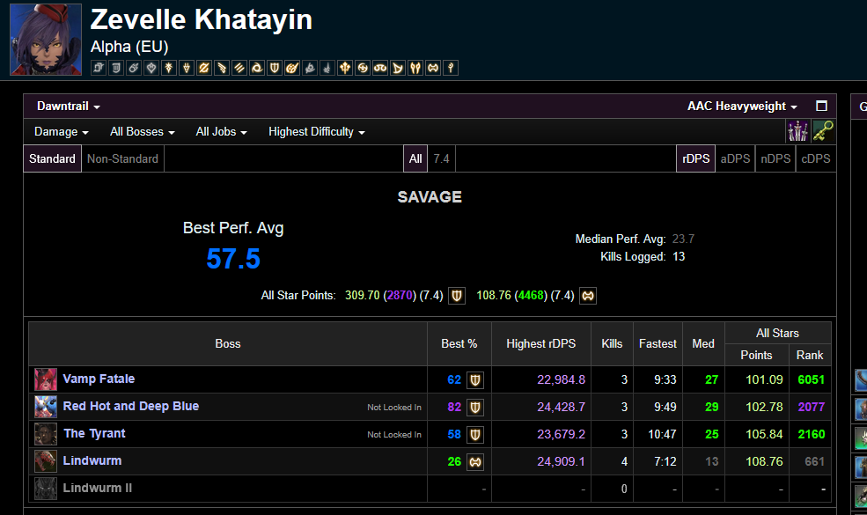Screen dimensions: 867x515
Task: Select the White Mage job icon
Action: coord(451,68)
